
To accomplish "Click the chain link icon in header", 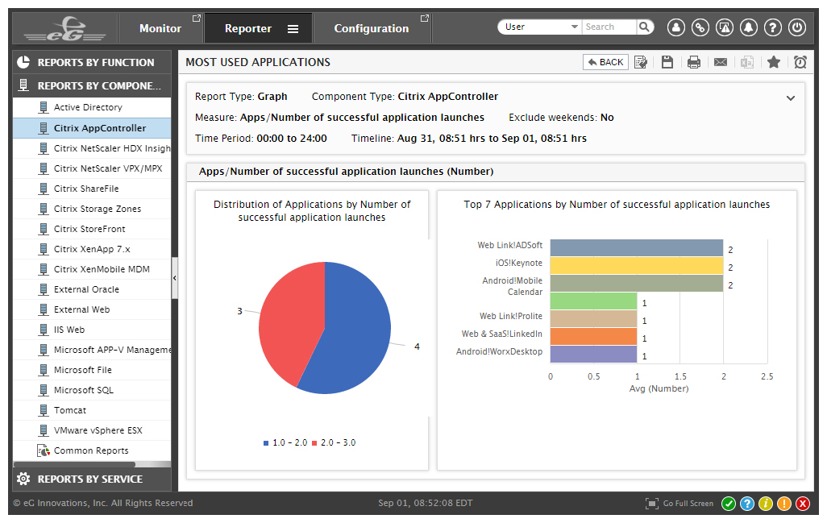I will point(700,27).
